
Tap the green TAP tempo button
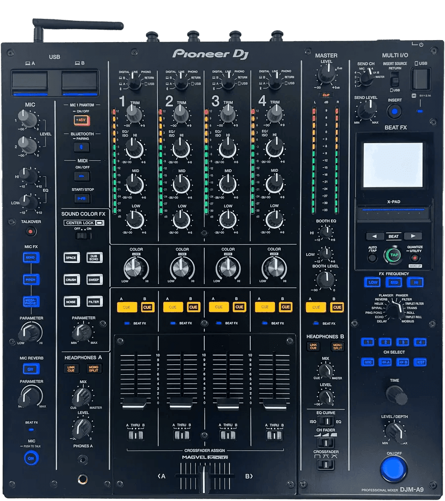point(394,254)
